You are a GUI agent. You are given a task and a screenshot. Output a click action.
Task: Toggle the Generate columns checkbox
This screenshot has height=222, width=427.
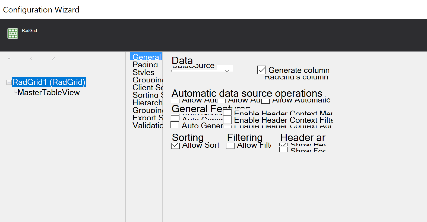pos(262,70)
